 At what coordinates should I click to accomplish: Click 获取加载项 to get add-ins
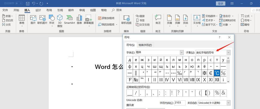click(106, 18)
